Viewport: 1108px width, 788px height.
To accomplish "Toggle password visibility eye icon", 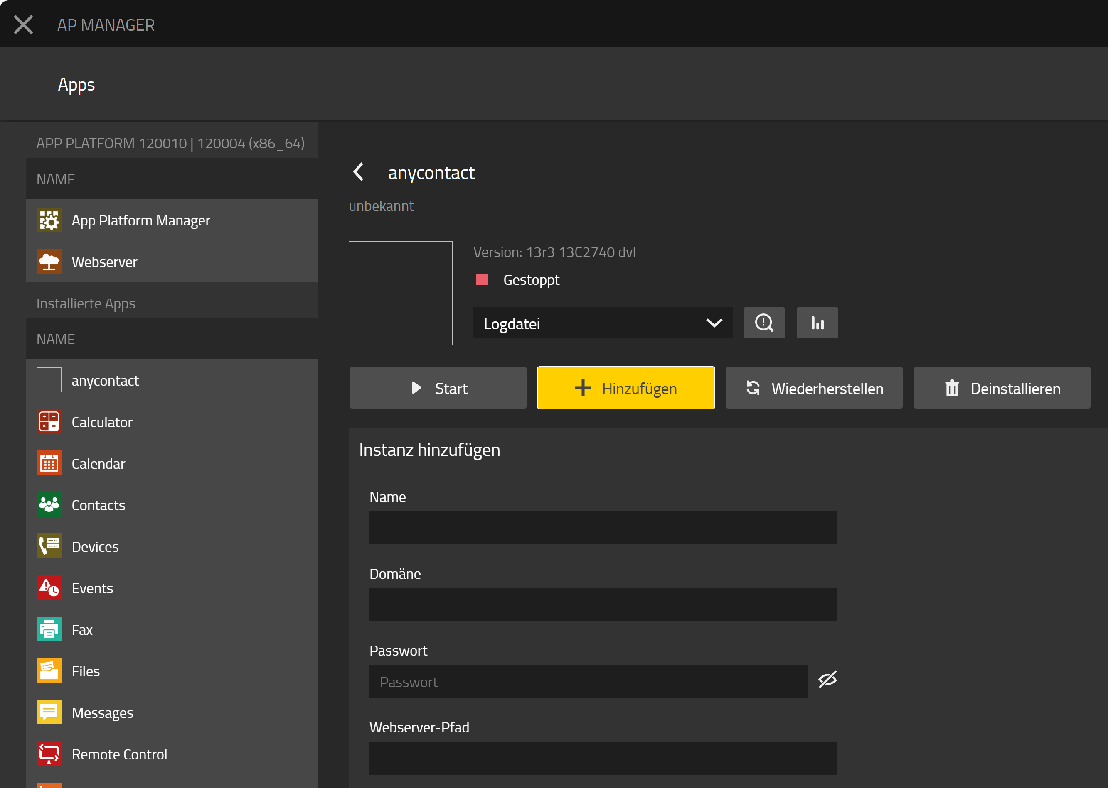I will tap(827, 679).
